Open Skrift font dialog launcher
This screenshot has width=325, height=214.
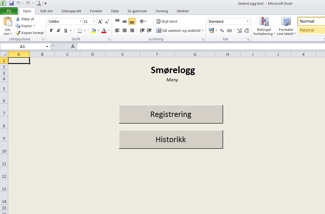pos(109,39)
